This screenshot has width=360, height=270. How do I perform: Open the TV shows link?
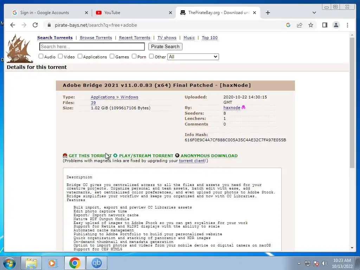tap(167, 38)
